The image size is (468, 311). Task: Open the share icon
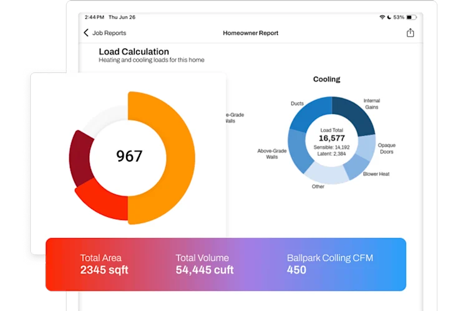410,32
